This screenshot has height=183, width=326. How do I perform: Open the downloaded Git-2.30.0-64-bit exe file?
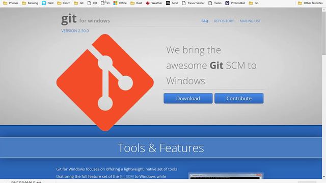pyautogui.click(x=26, y=182)
